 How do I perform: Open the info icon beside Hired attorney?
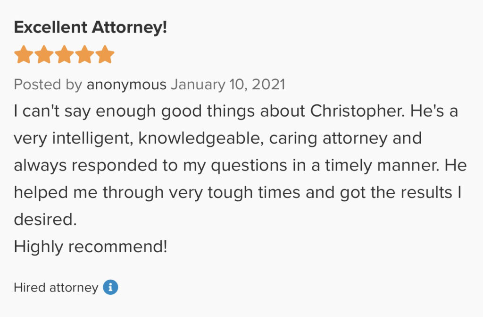[110, 287]
